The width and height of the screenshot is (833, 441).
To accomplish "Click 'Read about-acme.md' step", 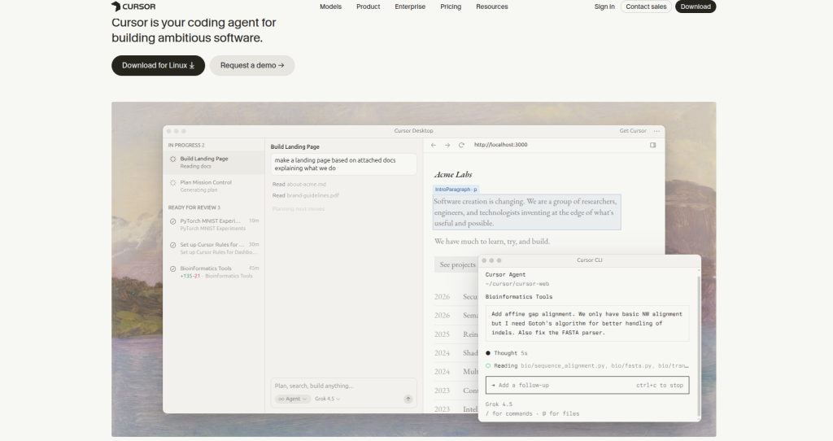I will (x=299, y=185).
